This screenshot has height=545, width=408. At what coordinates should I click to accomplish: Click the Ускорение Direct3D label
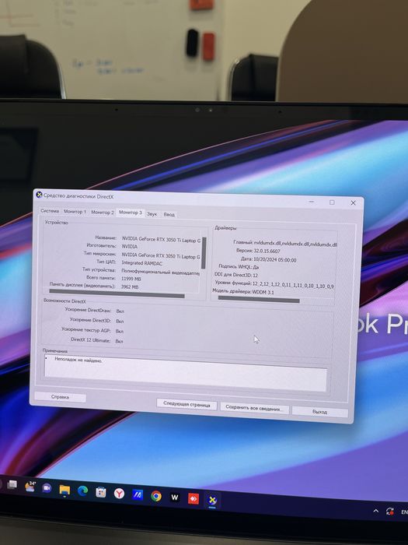[x=90, y=320]
